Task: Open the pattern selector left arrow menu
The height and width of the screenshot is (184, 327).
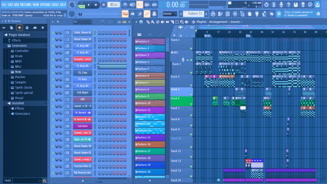Action: (181, 14)
